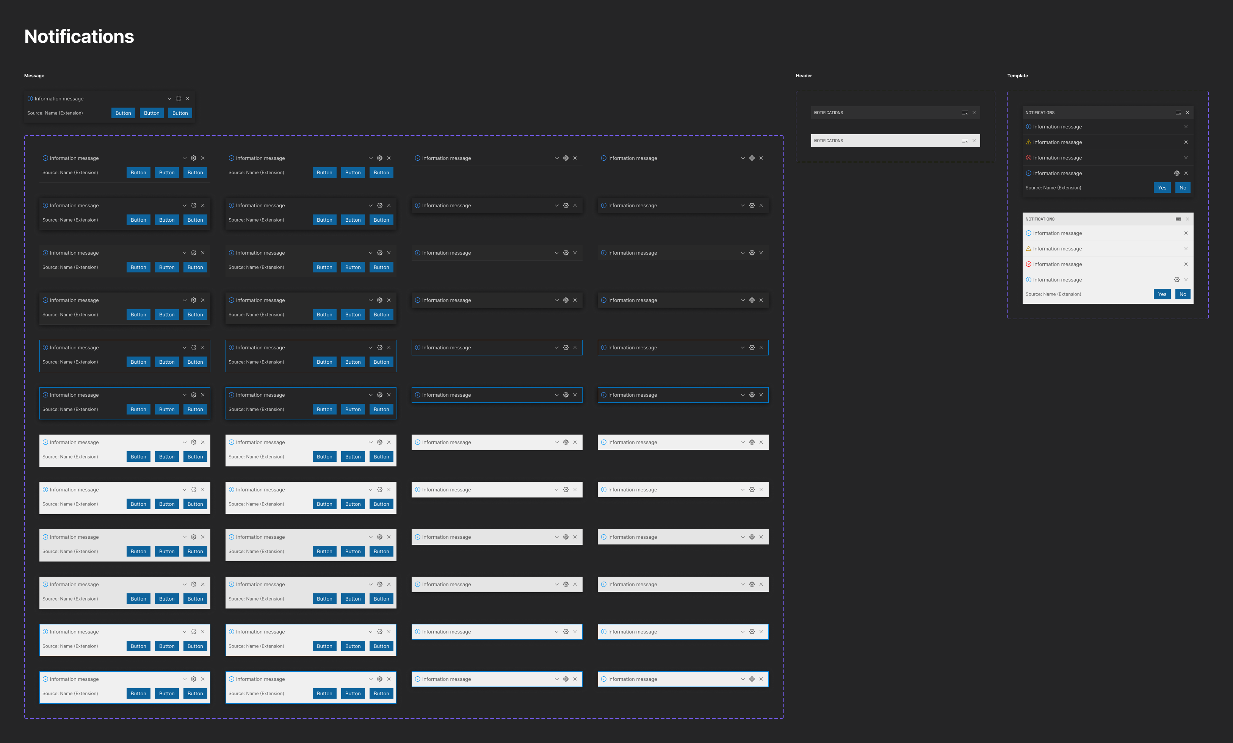Click gear icon in light Template panel
This screenshot has width=1233, height=743.
click(x=1177, y=280)
